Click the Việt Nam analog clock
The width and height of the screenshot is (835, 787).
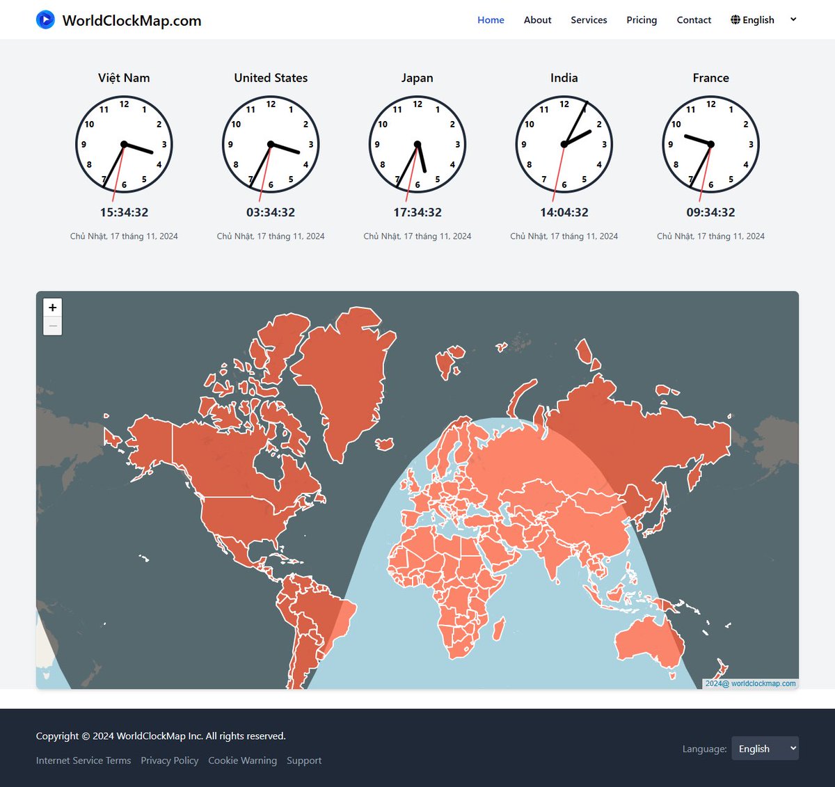(x=124, y=145)
